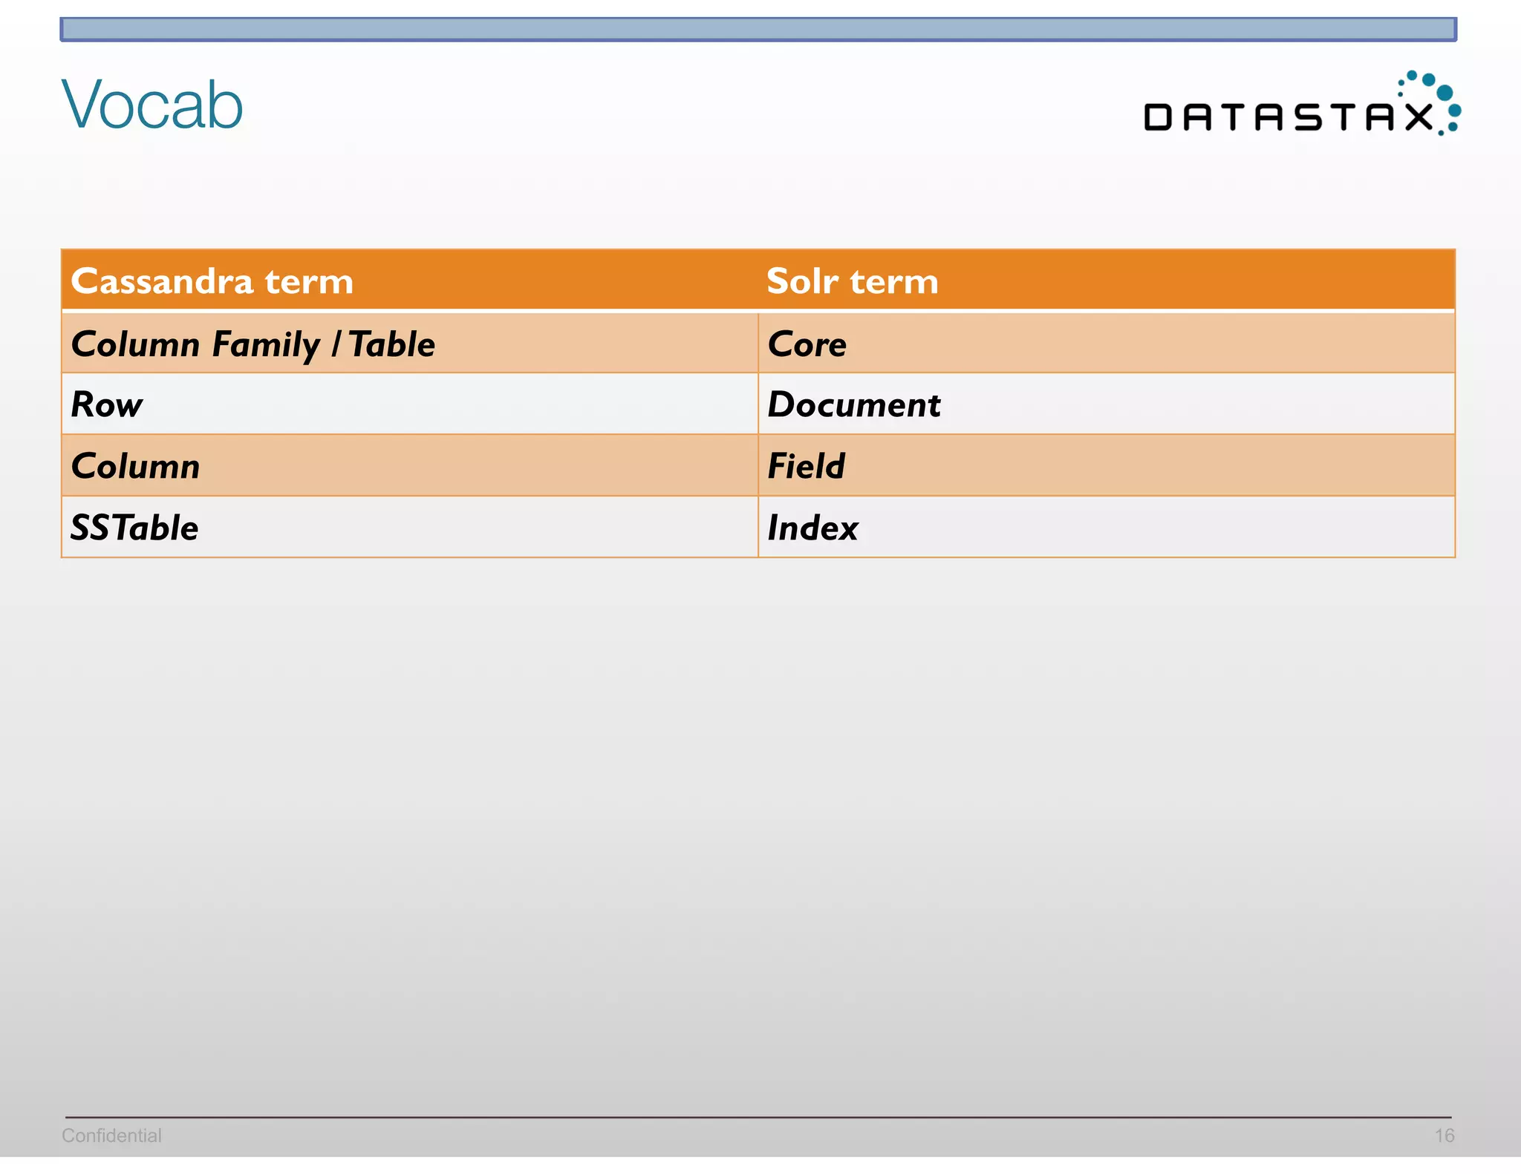Select the 'Field' table cell

[x=1106, y=465]
